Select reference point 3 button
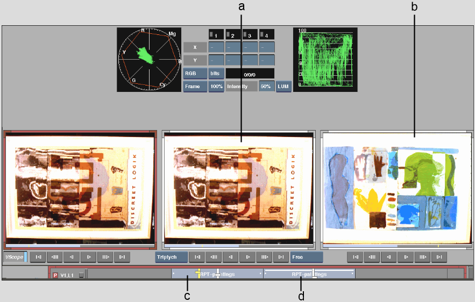Image resolution: width=475 pixels, height=302 pixels. coord(250,34)
